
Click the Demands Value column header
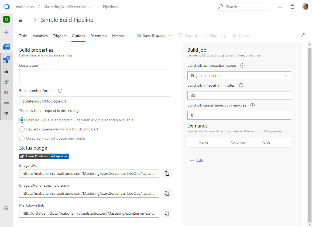pyautogui.click(x=266, y=143)
